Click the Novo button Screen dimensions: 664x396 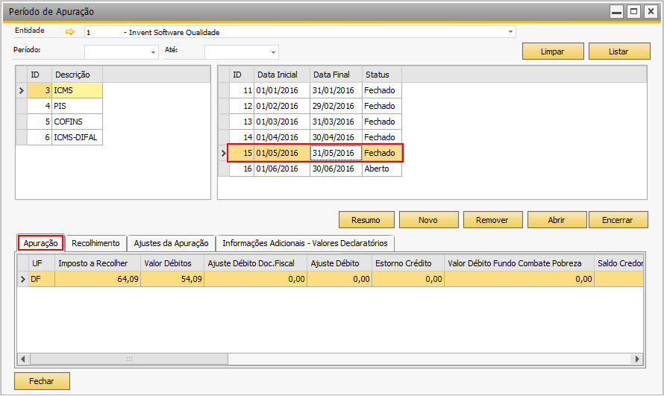(428, 220)
